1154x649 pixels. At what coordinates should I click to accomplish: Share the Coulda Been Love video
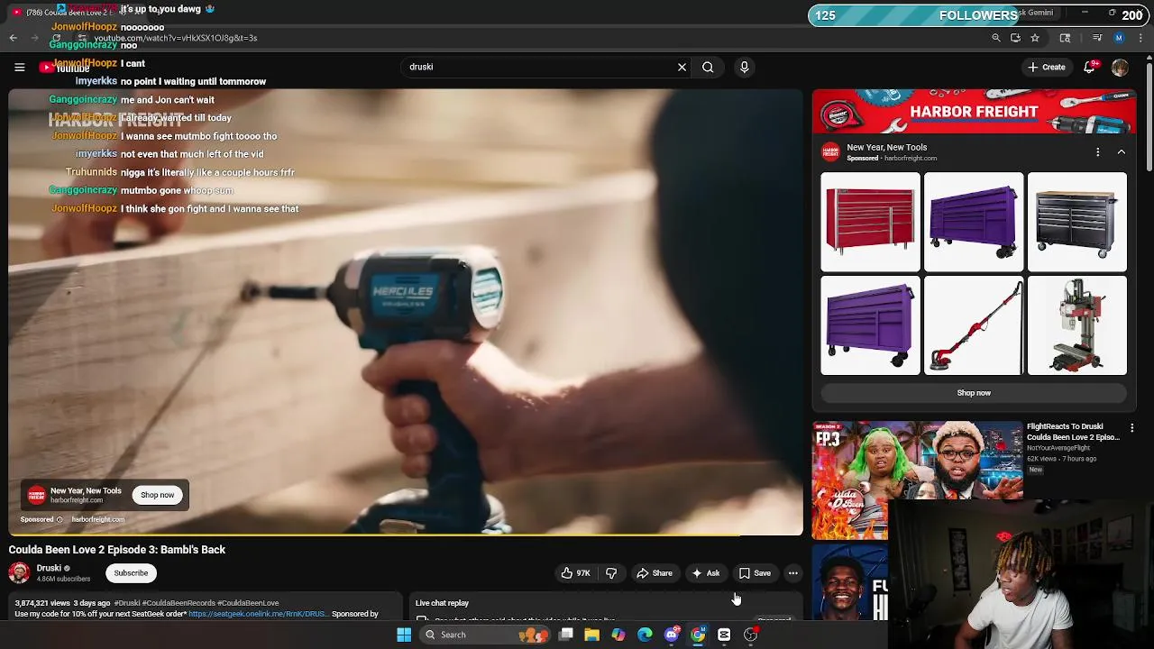click(654, 573)
